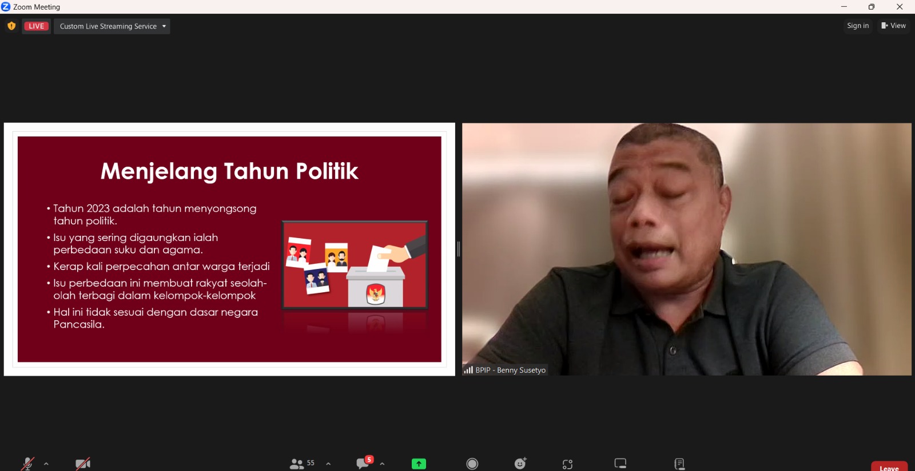Open the View menu
This screenshot has width=915, height=471.
coord(893,26)
